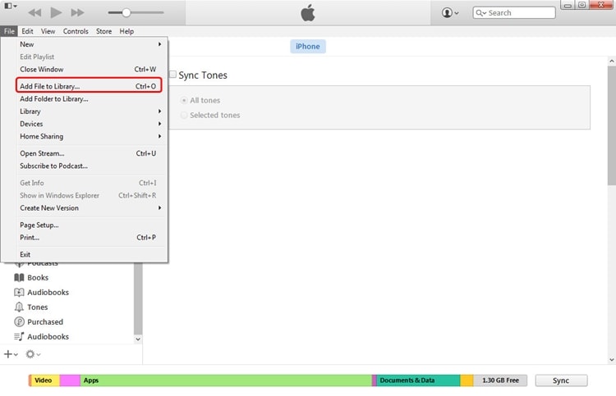Open the Controls menu in the menu bar
This screenshot has height=396, width=616.
click(x=76, y=31)
